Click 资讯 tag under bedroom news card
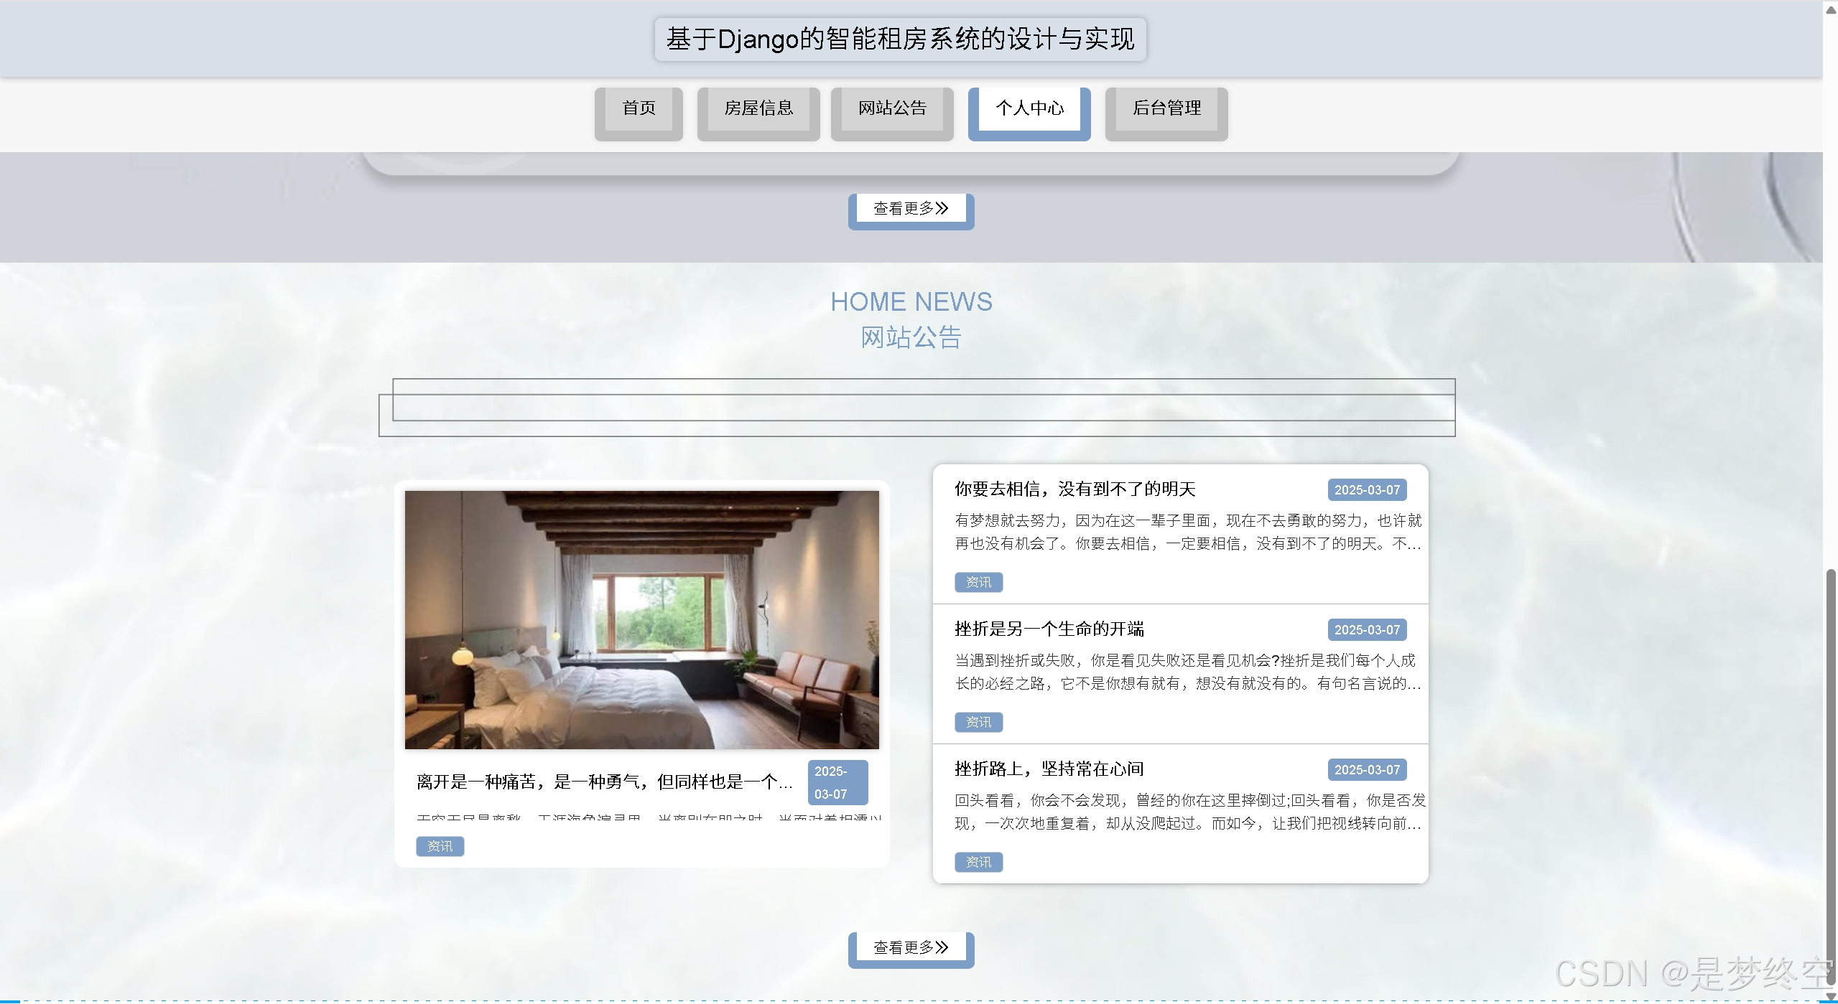The width and height of the screenshot is (1838, 1004). (440, 847)
